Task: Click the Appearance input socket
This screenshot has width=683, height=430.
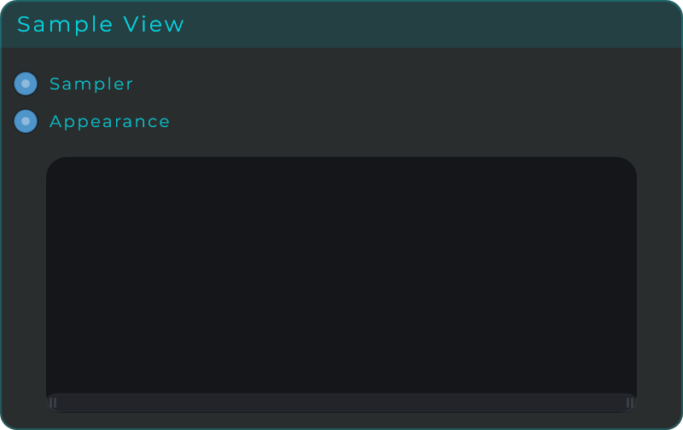Action: coord(26,121)
